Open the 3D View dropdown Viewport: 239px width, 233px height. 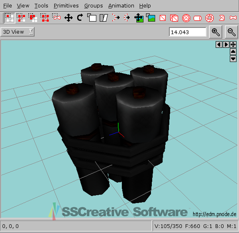pos(18,32)
